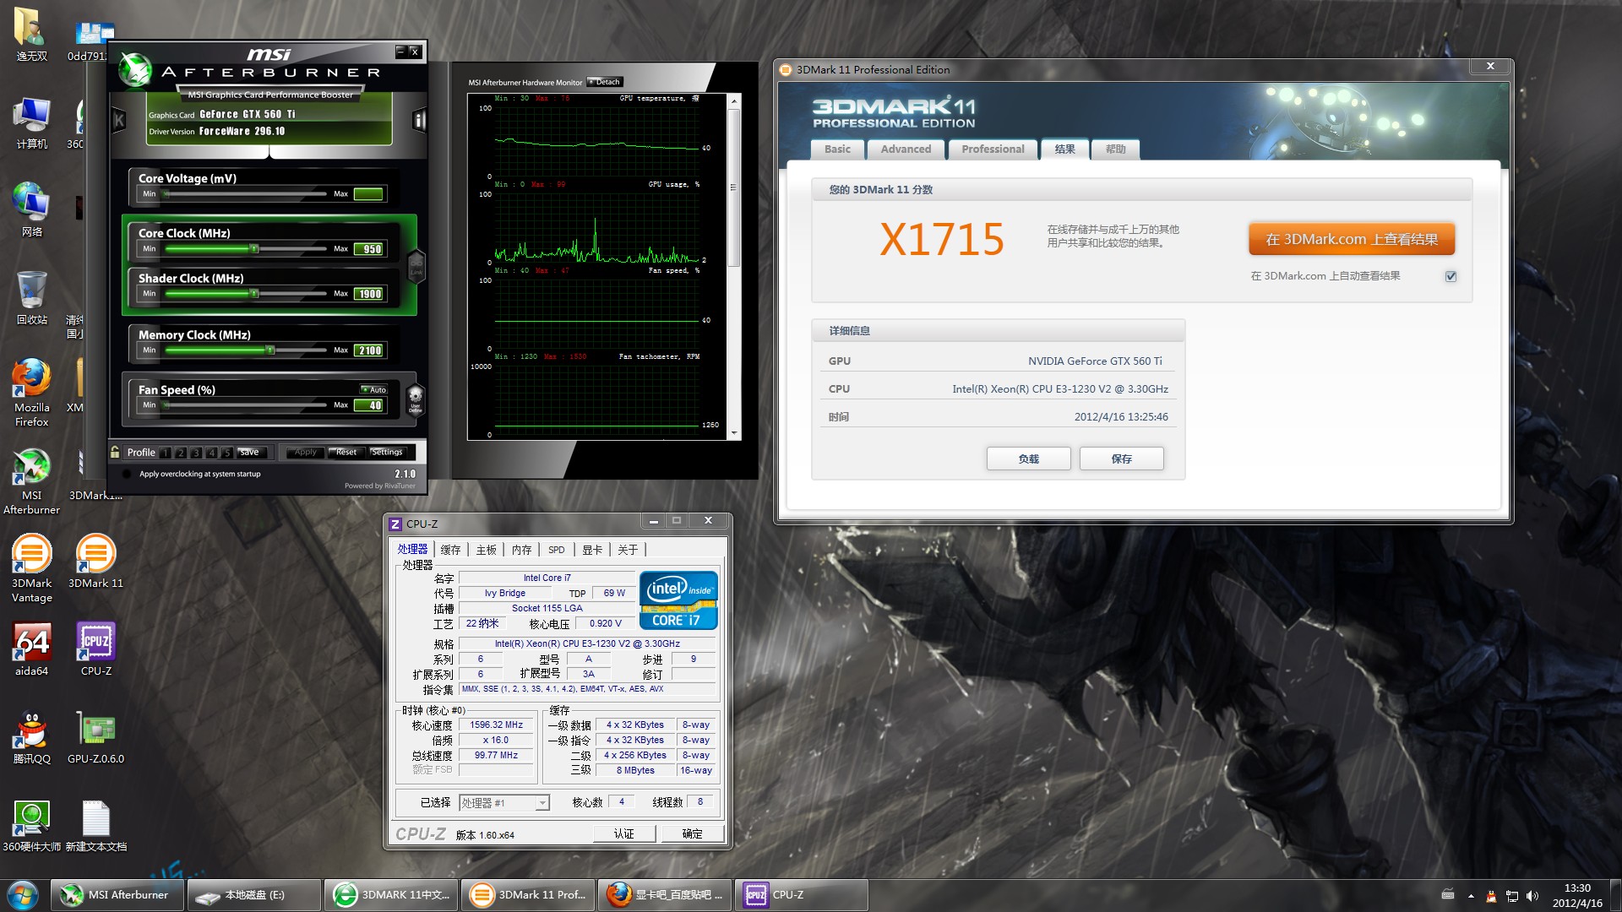Screen dimensions: 1622x912
Task: Click the MSI Afterburner dragon logo
Action: coord(135,70)
